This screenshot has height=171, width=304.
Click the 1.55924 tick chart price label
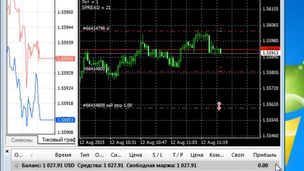pos(66,88)
